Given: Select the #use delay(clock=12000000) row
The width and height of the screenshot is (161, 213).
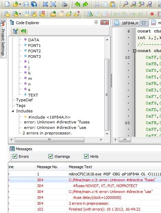Looking at the screenshot, I should [x=85, y=197].
